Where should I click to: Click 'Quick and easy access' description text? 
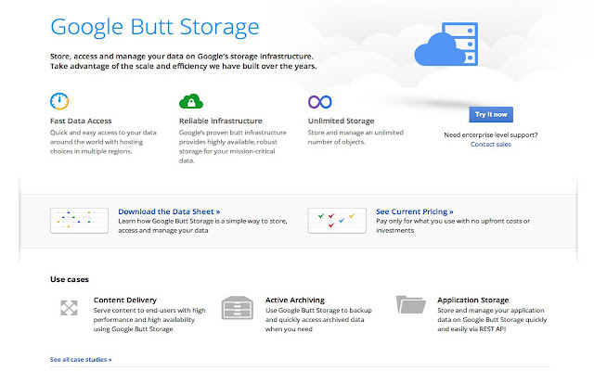click(x=103, y=142)
